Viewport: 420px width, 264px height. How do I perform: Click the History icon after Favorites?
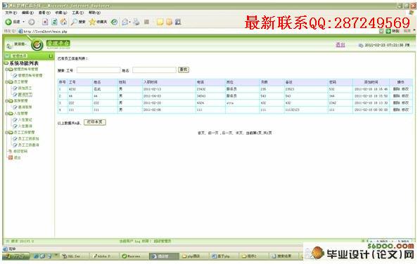point(115,22)
